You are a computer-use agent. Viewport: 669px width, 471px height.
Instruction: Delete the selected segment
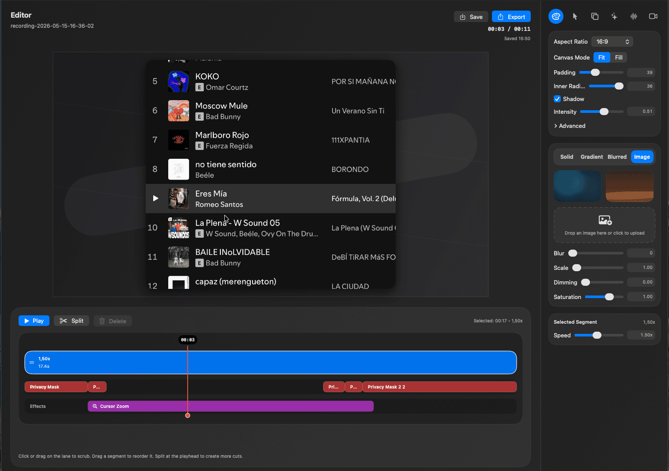(113, 321)
